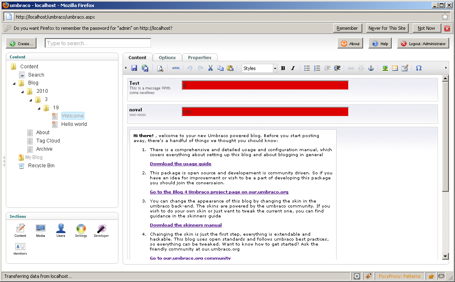Open the Recycle Bin
The height and width of the screenshot is (282, 455).
[41, 165]
